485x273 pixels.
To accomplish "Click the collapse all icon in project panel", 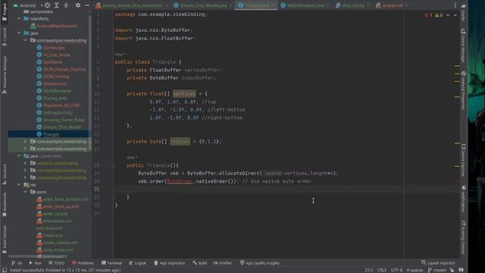I will tap(66, 5).
